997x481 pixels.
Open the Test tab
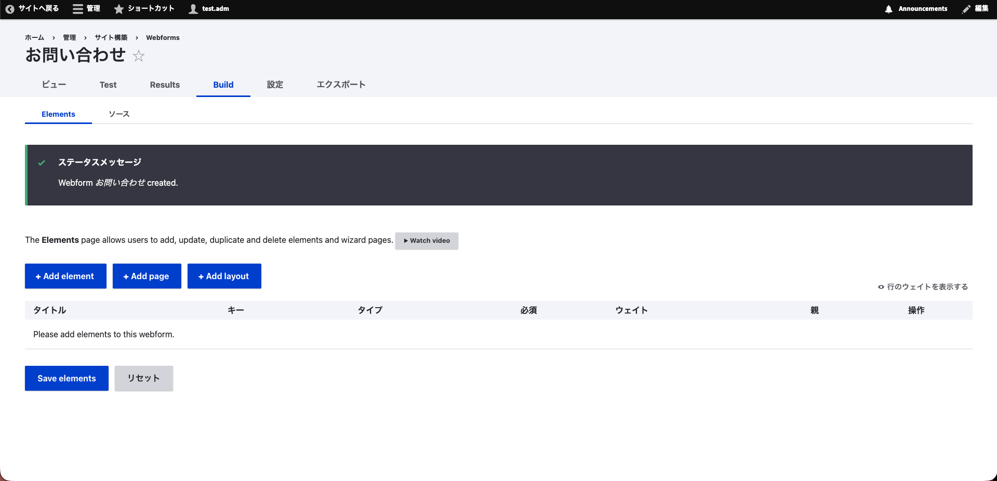(108, 85)
